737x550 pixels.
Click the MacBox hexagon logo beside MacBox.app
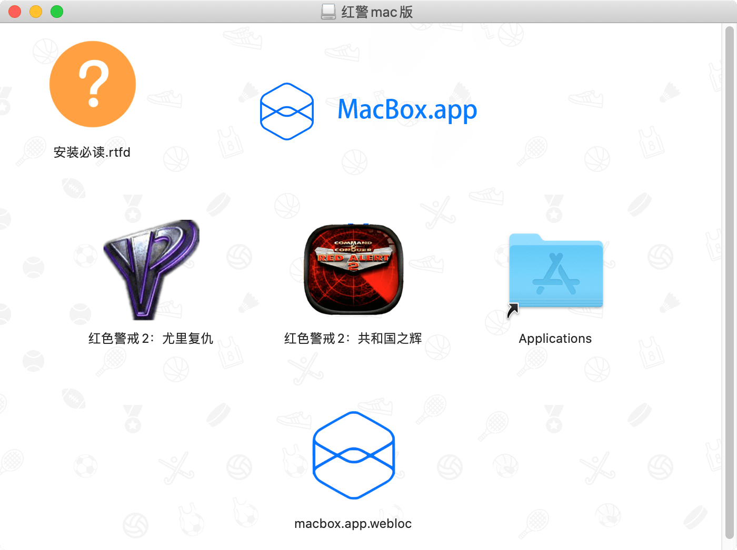[287, 111]
